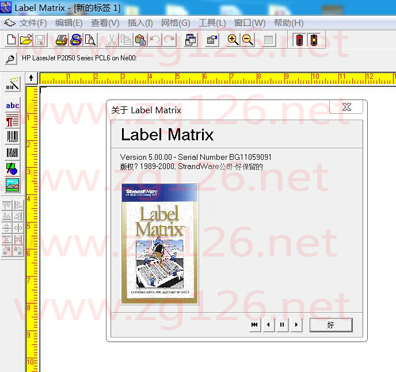Select the picture insert tool

click(12, 185)
